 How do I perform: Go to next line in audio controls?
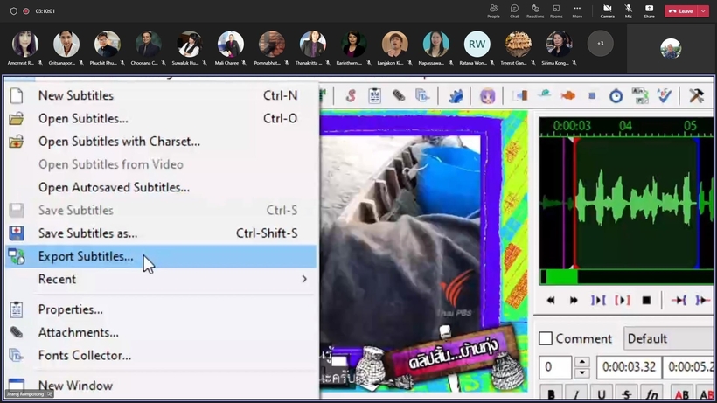tap(574, 300)
